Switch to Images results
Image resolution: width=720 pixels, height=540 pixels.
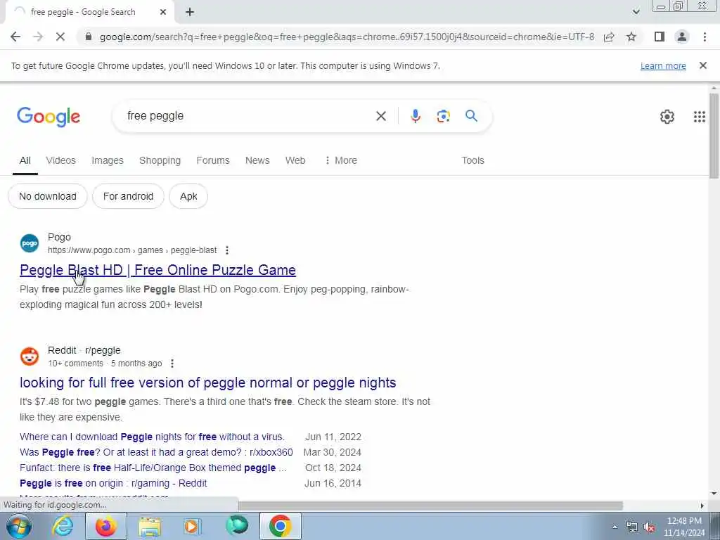click(108, 160)
